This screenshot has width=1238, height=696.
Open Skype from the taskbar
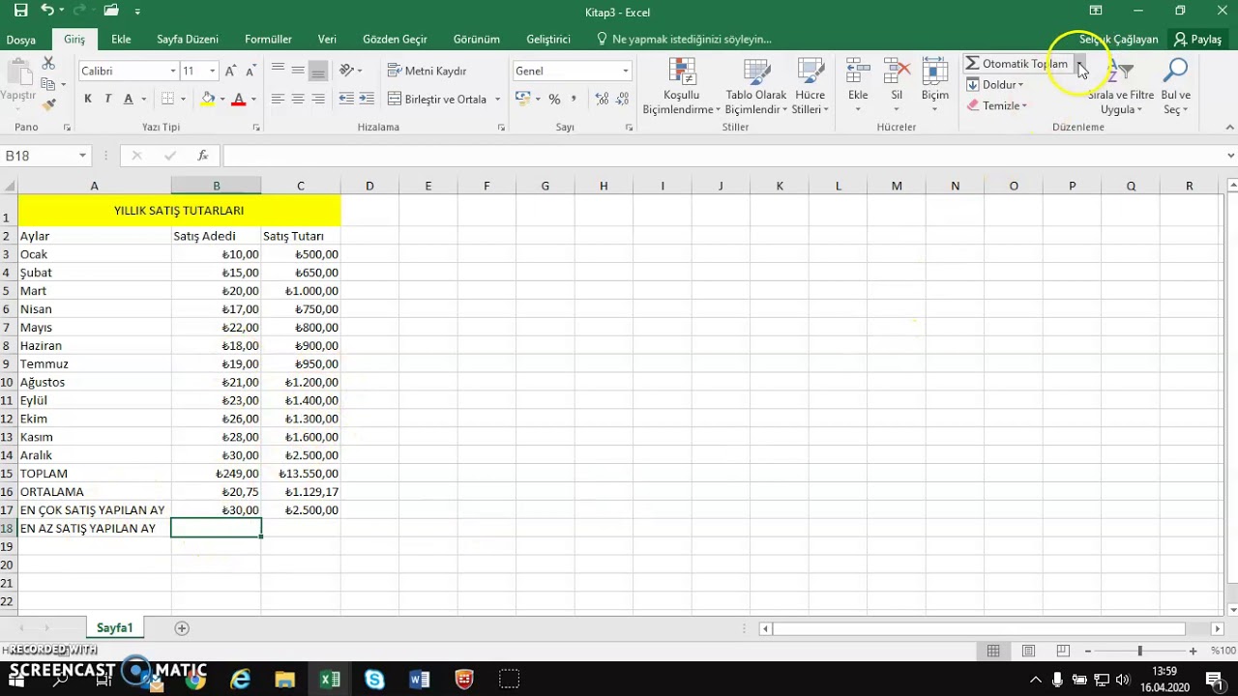(375, 680)
